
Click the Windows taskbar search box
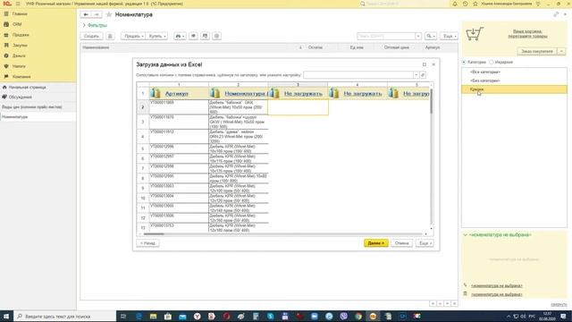coord(65,316)
